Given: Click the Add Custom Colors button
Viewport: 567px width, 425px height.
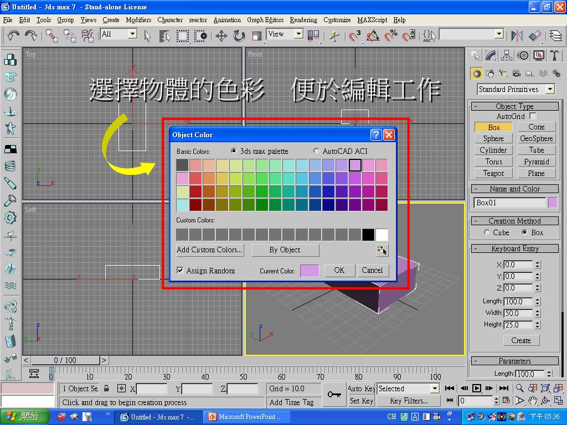Looking at the screenshot, I should 209,250.
